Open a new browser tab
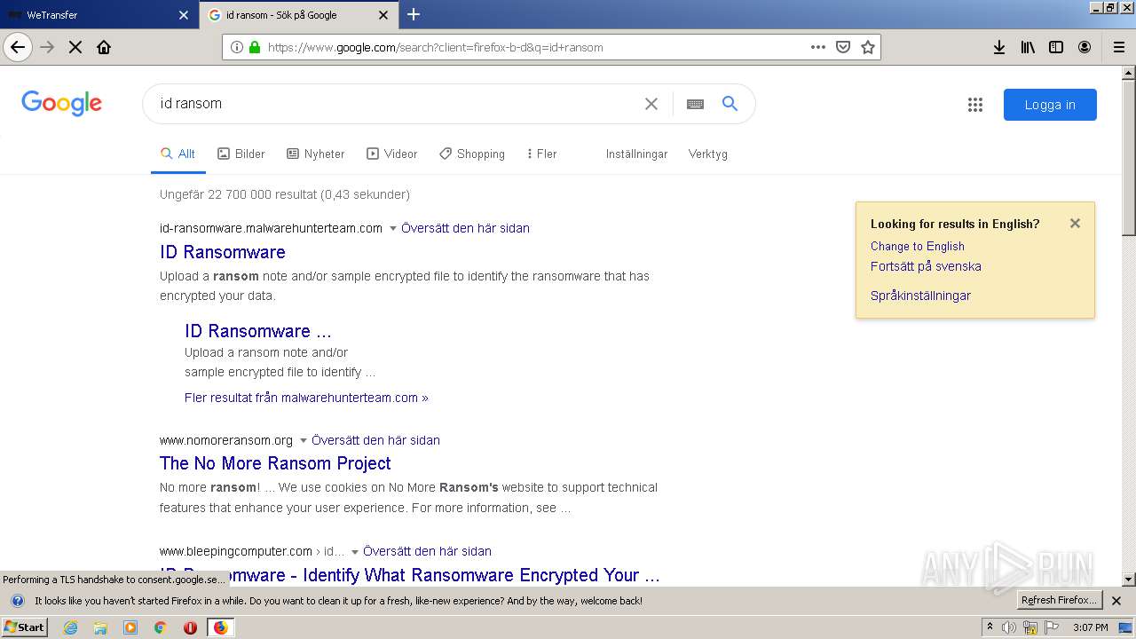This screenshot has height=639, width=1136. (x=414, y=14)
